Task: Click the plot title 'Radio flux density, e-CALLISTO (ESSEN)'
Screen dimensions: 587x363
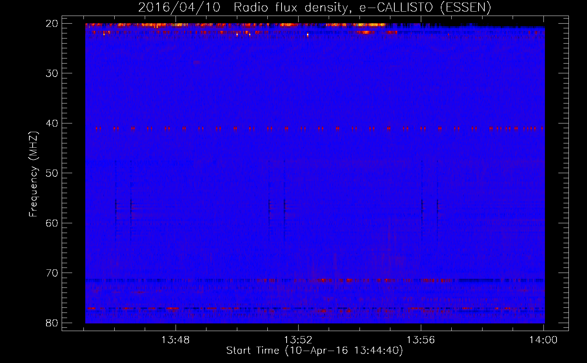Action: coord(362,8)
